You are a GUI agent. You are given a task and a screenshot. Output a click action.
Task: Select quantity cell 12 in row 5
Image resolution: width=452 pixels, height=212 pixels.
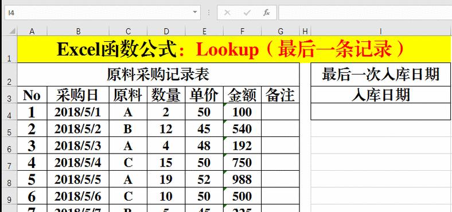[x=166, y=128]
